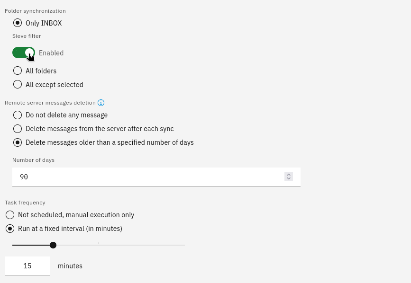Select All except selected radio option

click(18, 84)
